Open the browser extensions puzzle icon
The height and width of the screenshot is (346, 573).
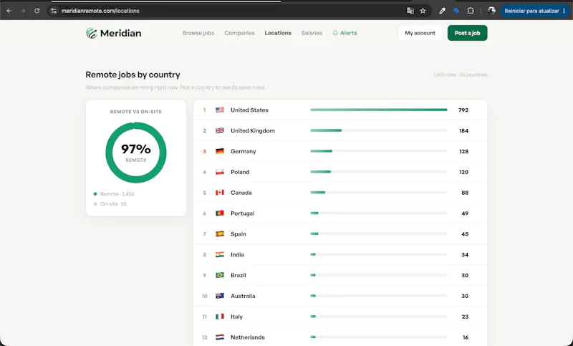tap(471, 11)
